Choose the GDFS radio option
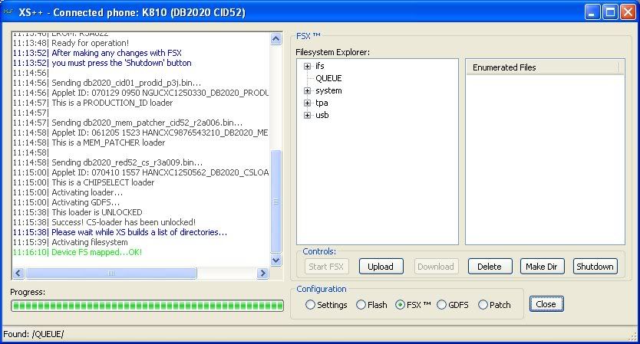The image size is (640, 344). coord(441,305)
